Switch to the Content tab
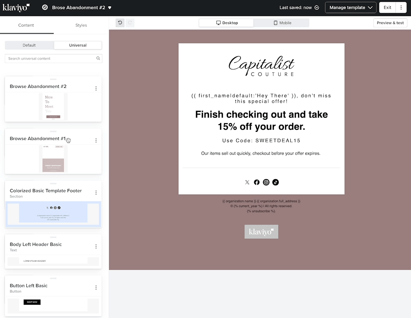Screen dimensions: 411x318 [x=26, y=25]
